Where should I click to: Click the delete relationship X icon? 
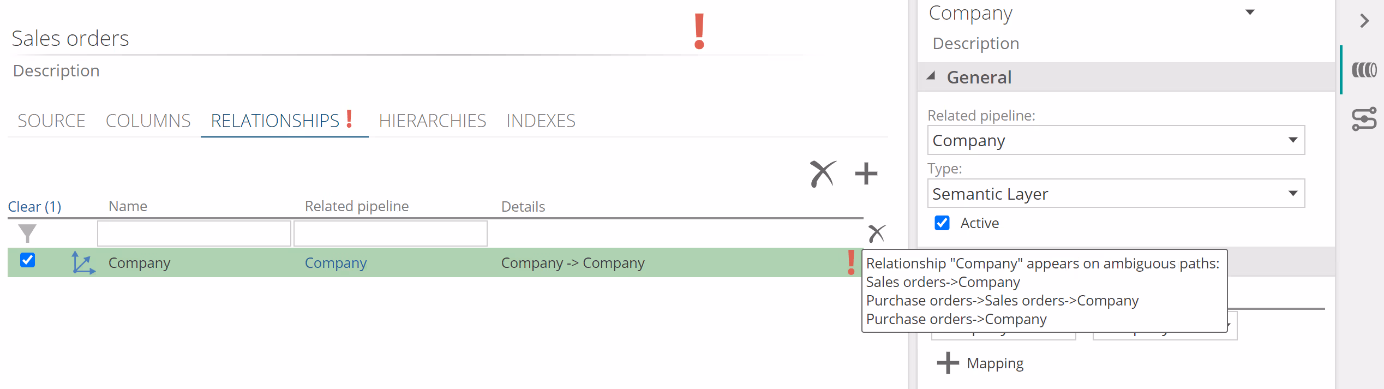pos(823,174)
